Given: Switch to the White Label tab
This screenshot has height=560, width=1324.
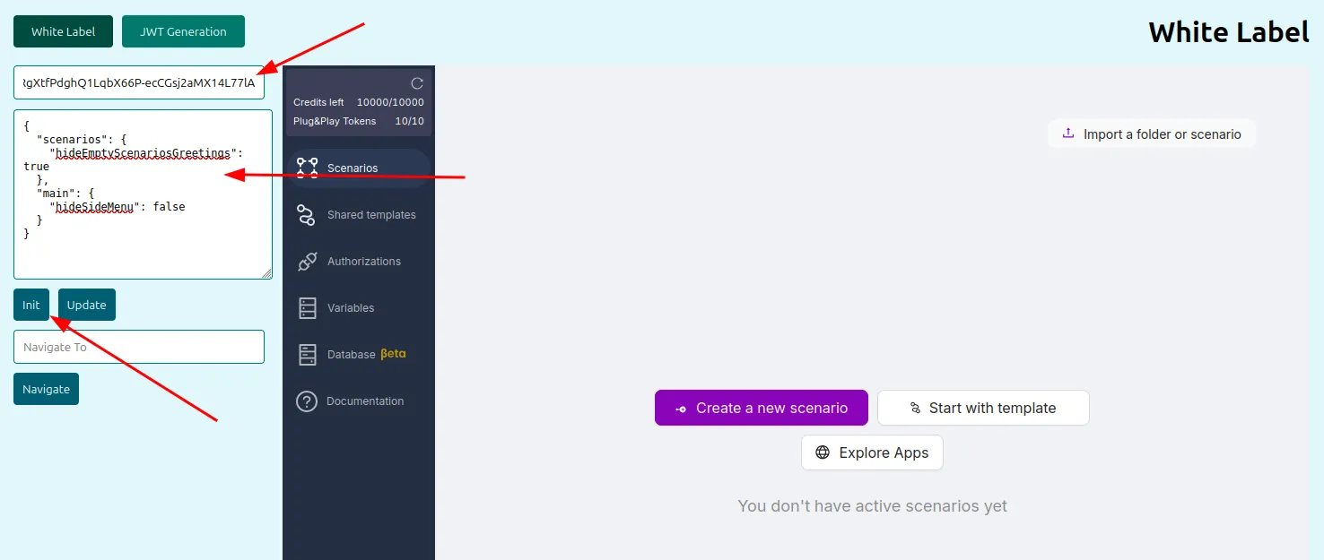Looking at the screenshot, I should point(63,31).
